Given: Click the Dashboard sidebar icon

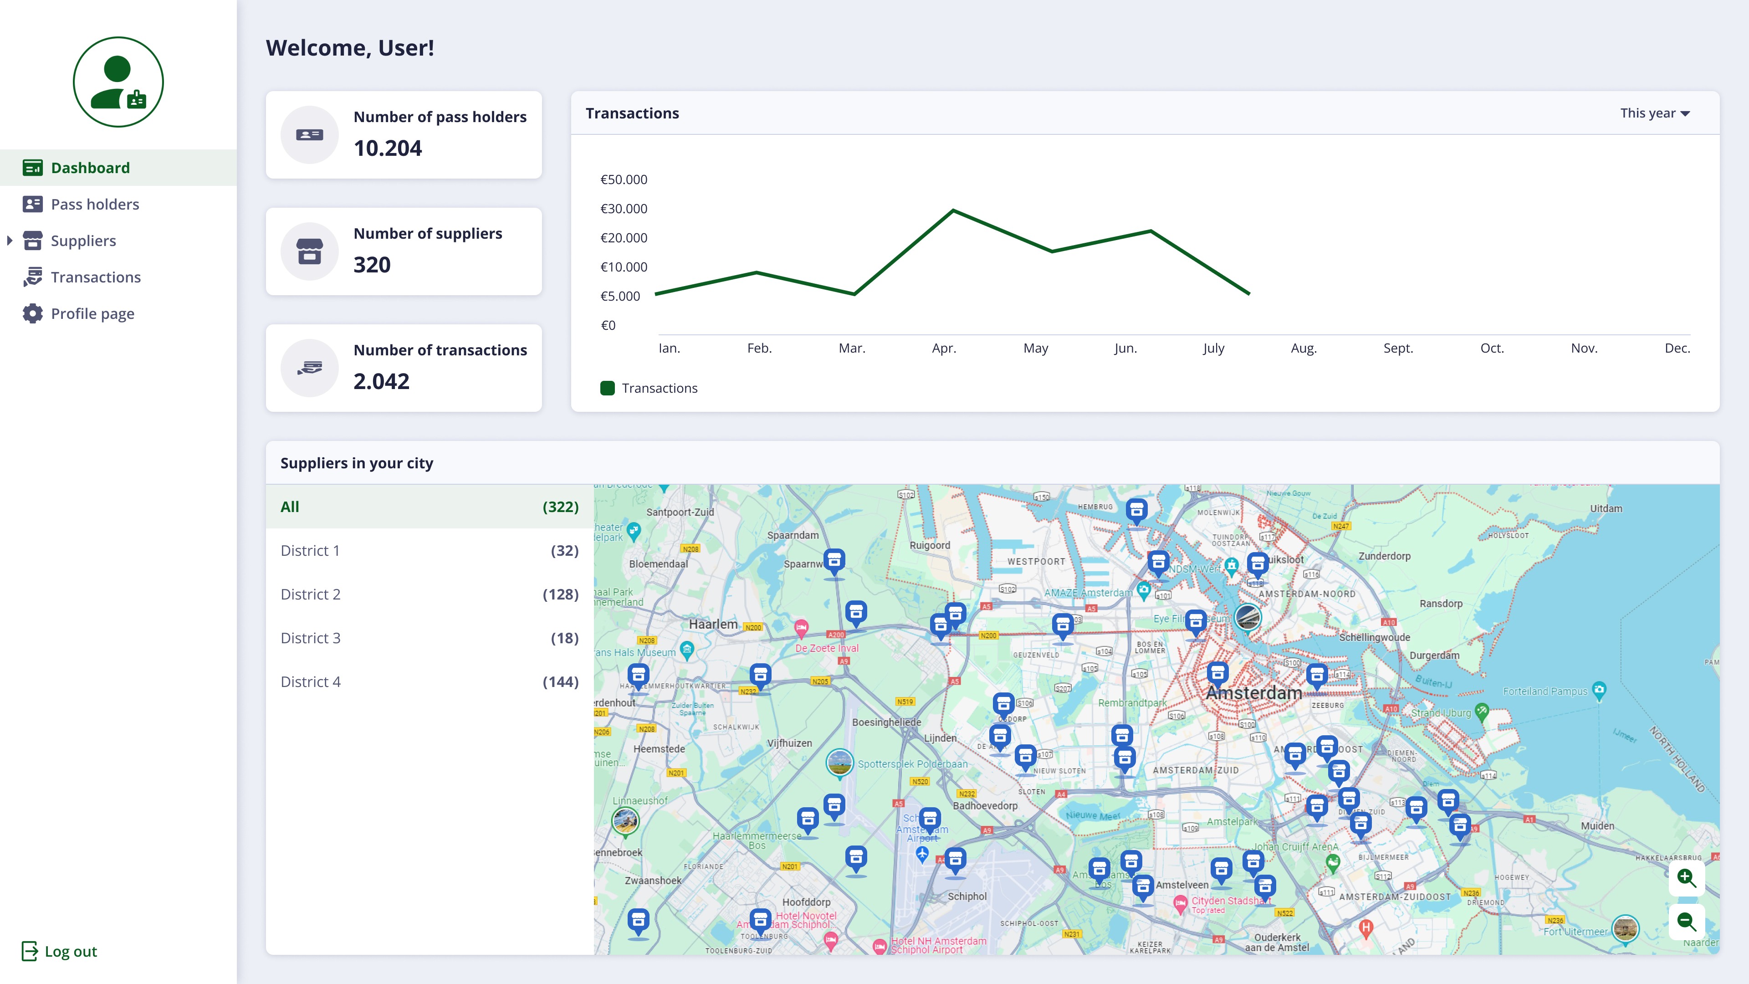Looking at the screenshot, I should pyautogui.click(x=32, y=168).
